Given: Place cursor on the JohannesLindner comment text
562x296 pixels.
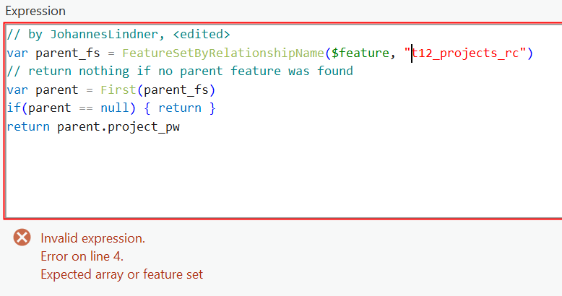Looking at the screenshot, I should tap(107, 35).
